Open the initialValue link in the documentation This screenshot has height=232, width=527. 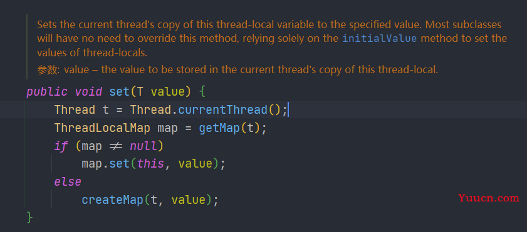(x=380, y=38)
